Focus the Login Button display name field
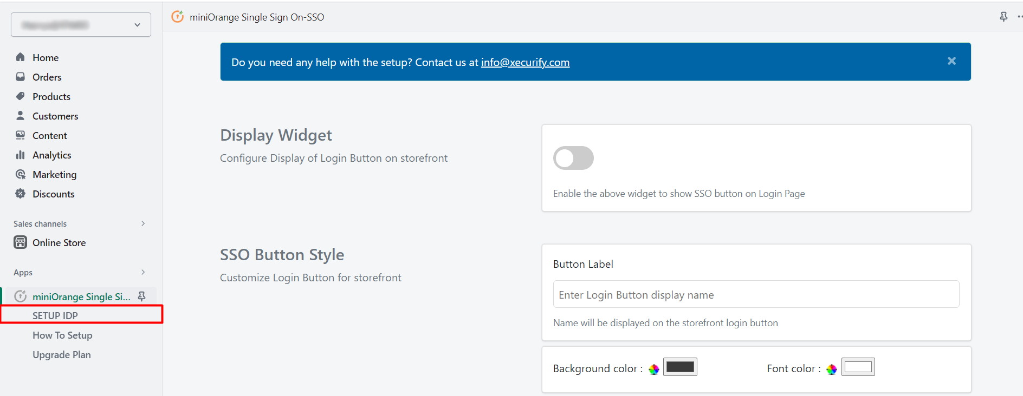The image size is (1023, 396). tap(756, 294)
